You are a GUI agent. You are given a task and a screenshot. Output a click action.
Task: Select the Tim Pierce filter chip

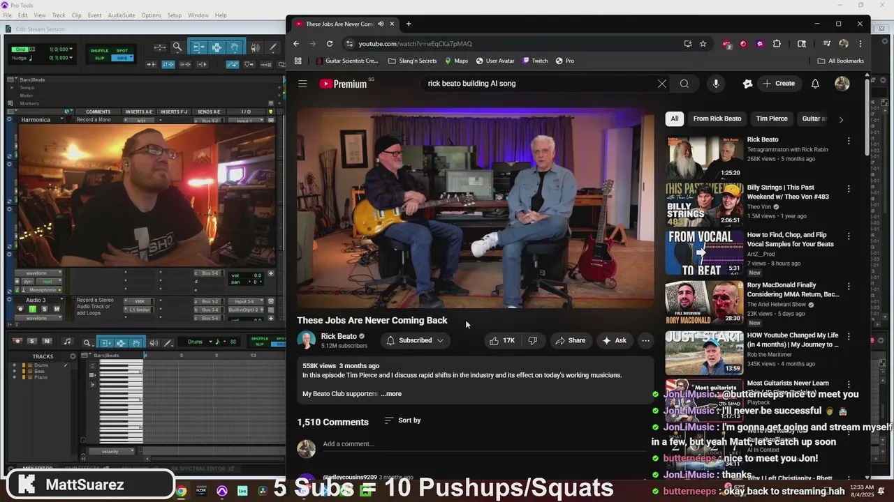[771, 119]
